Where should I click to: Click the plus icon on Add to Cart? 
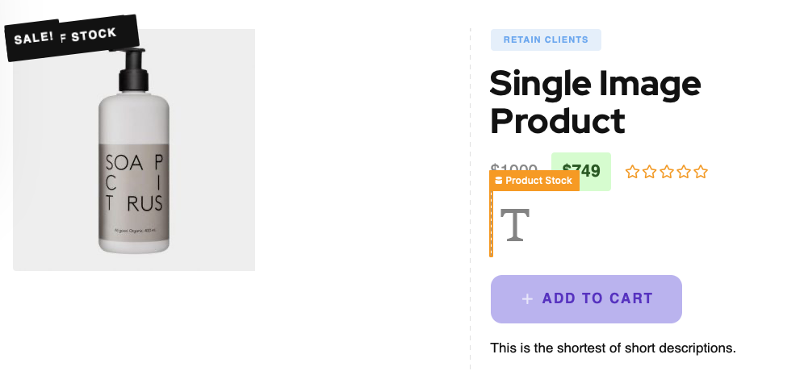[x=527, y=299]
